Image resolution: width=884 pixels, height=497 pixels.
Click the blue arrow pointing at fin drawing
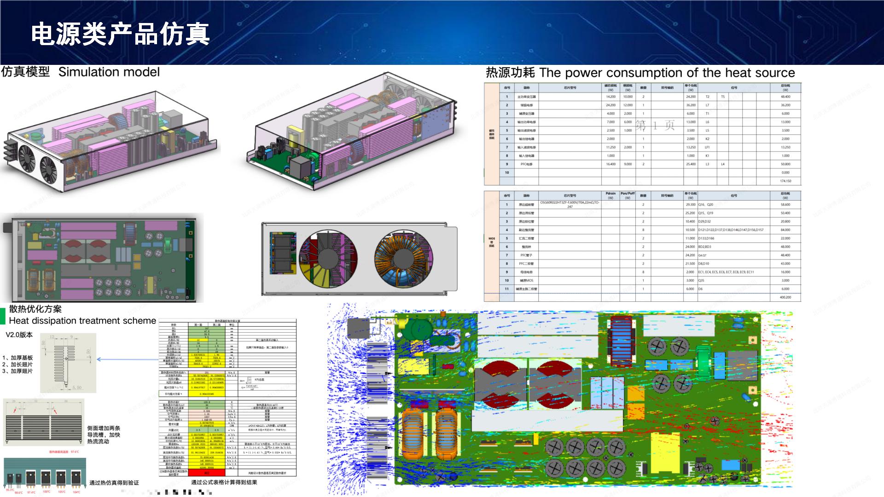click(x=127, y=359)
